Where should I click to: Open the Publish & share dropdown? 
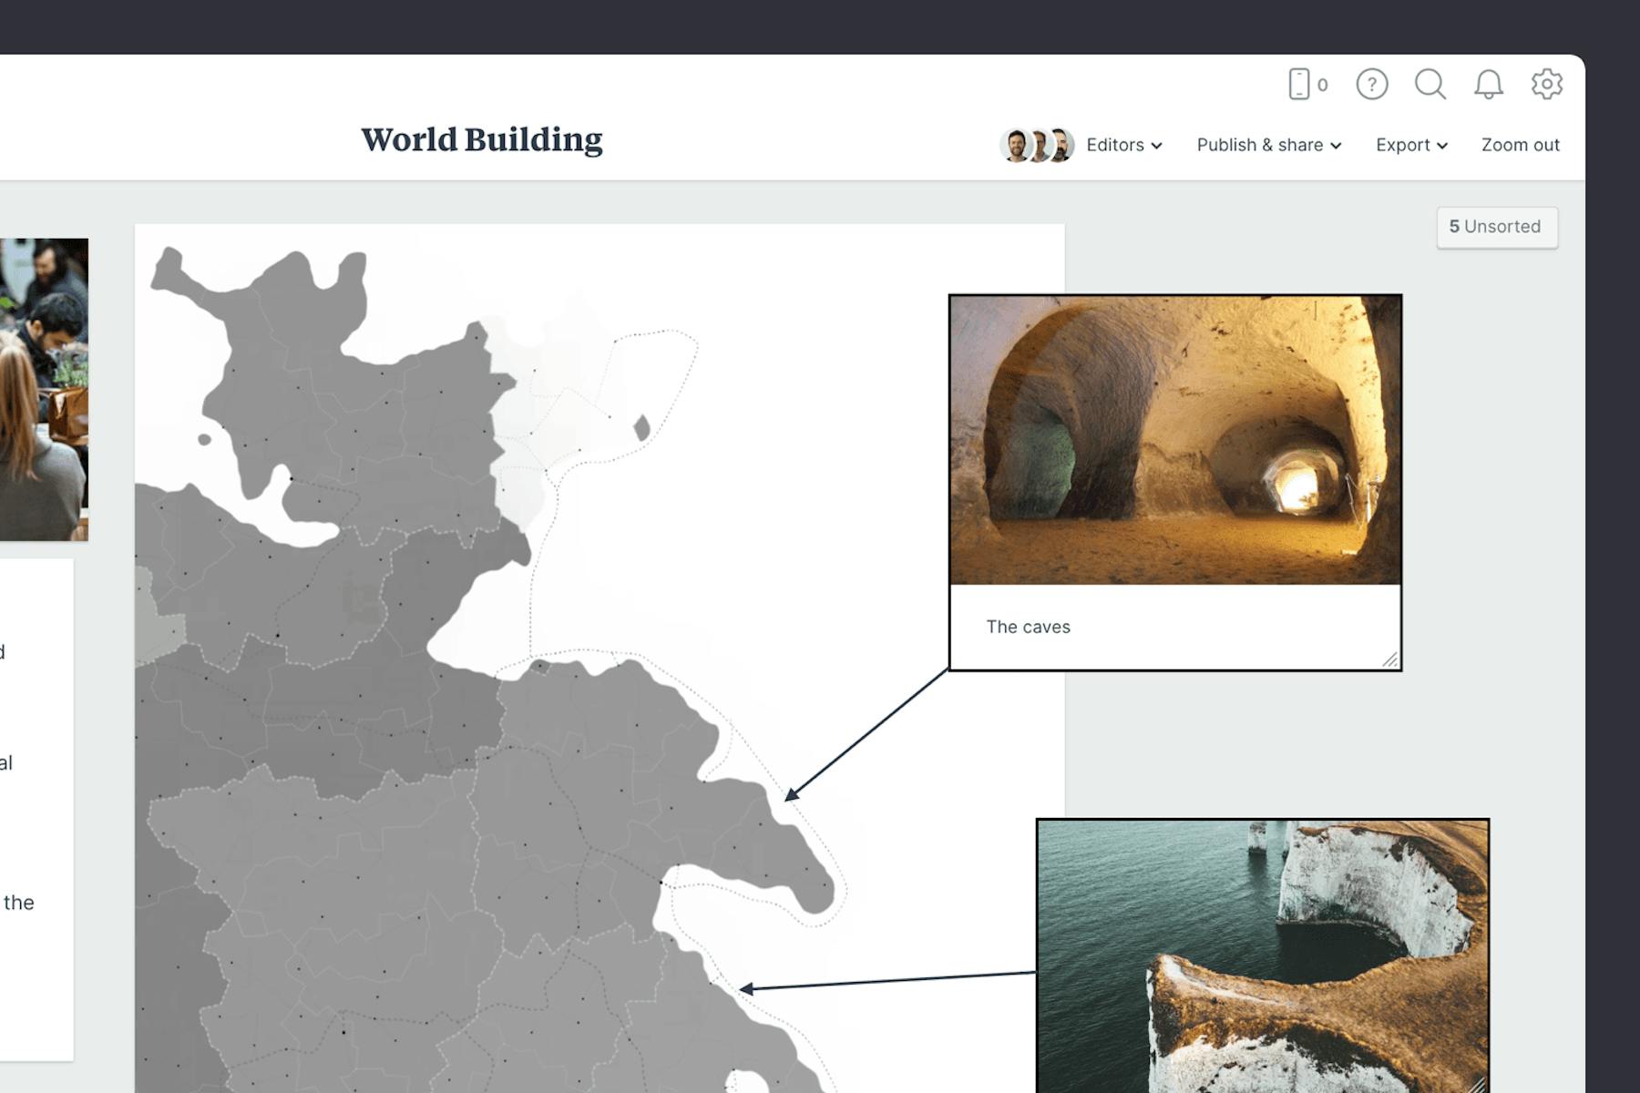pos(1268,145)
